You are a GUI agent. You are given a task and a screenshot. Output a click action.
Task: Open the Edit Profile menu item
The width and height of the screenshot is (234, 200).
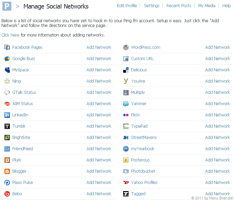(x=127, y=6)
